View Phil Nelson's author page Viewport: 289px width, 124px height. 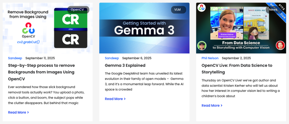tap(210, 58)
